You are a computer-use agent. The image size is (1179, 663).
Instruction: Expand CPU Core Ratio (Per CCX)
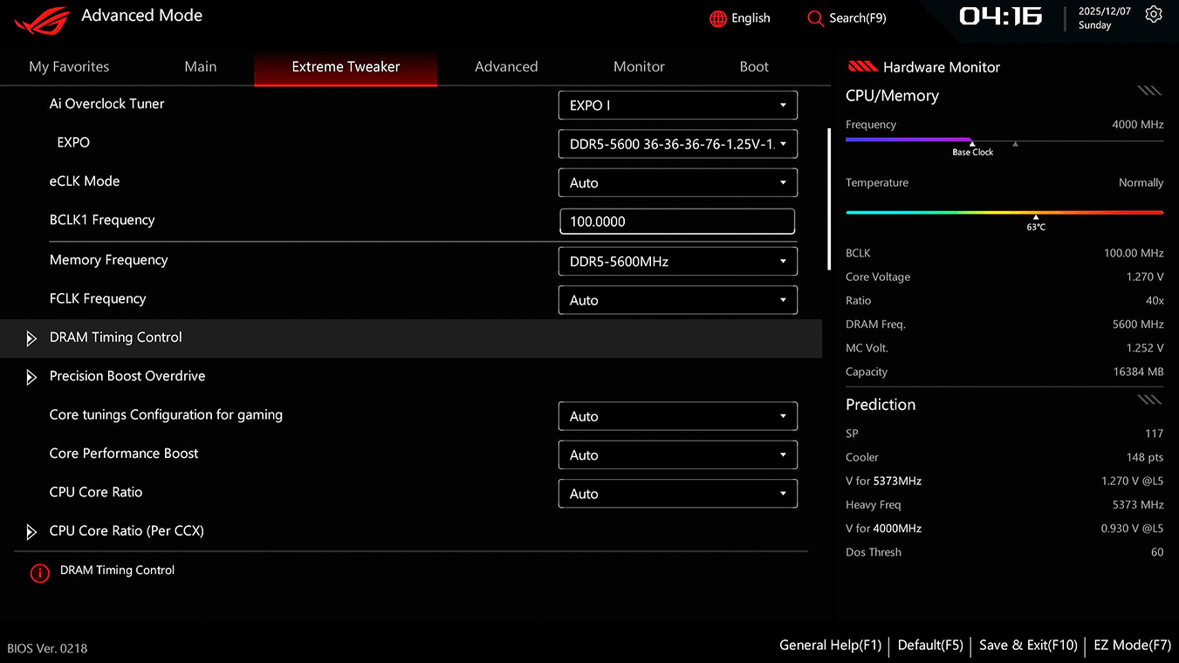31,531
